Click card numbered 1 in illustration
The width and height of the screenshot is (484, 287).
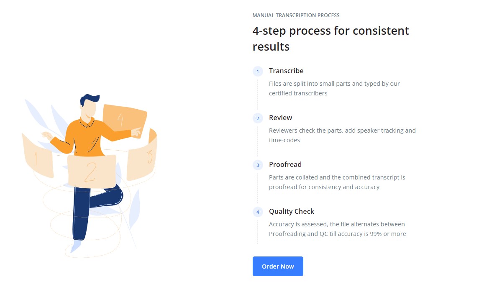click(x=37, y=157)
